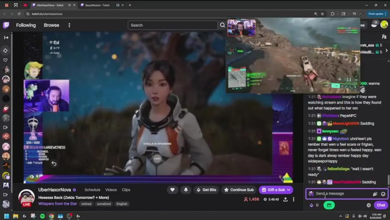Click the rewind arrow icon on stream overlay
The width and height of the screenshot is (390, 220).
point(54,164)
